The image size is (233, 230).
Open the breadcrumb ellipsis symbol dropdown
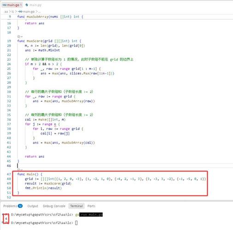click(x=39, y=11)
